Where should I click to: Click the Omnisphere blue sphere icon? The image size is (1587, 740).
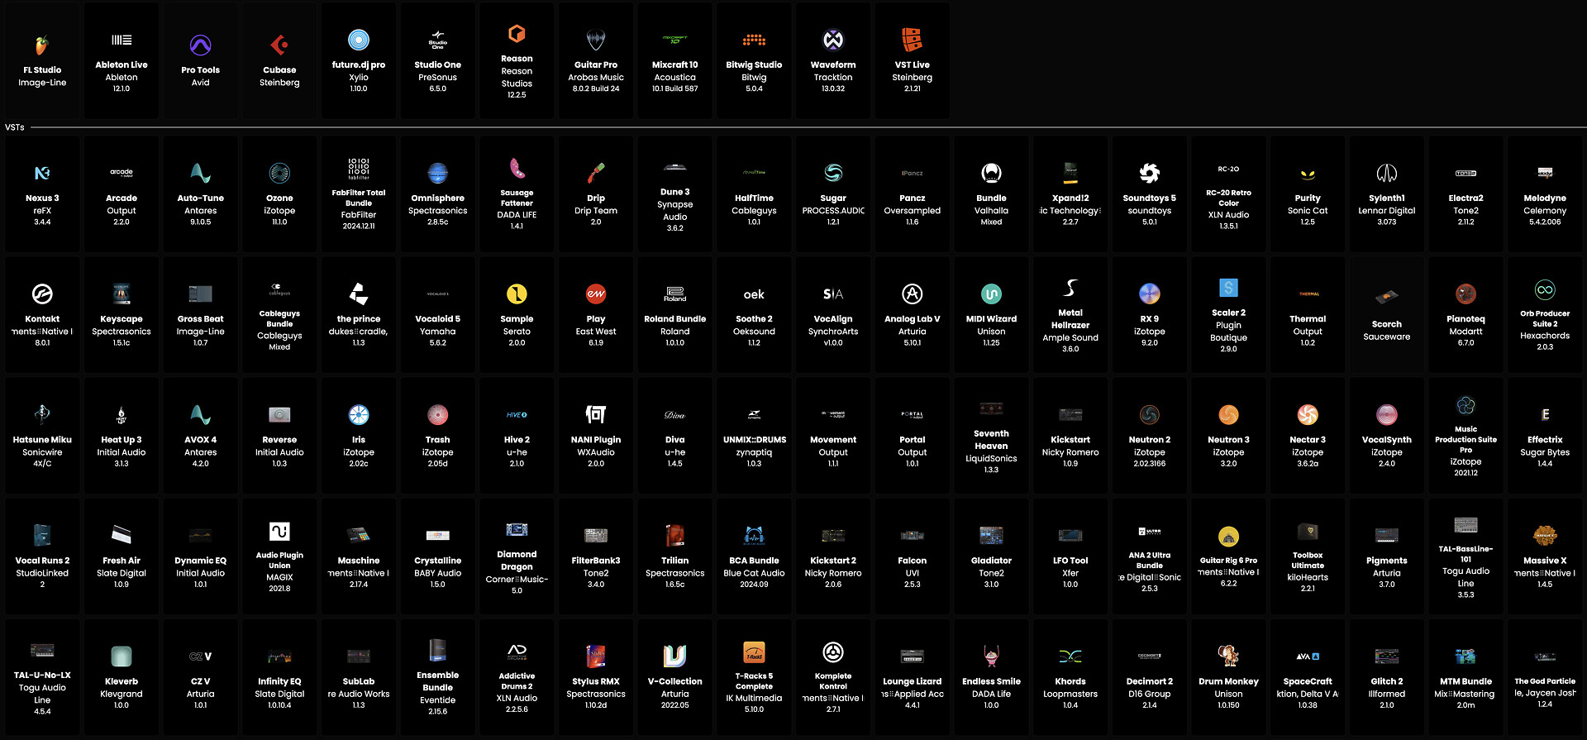click(438, 173)
